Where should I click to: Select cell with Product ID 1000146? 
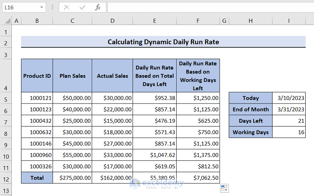(37, 143)
